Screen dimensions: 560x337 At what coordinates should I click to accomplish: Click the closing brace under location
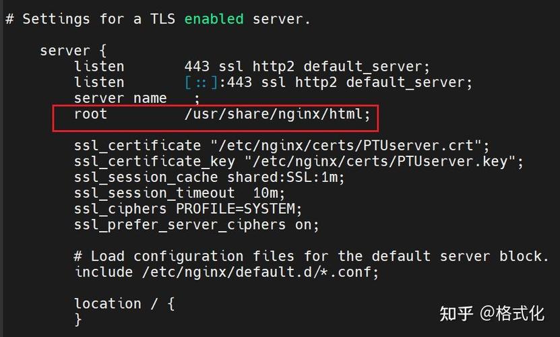pos(78,319)
